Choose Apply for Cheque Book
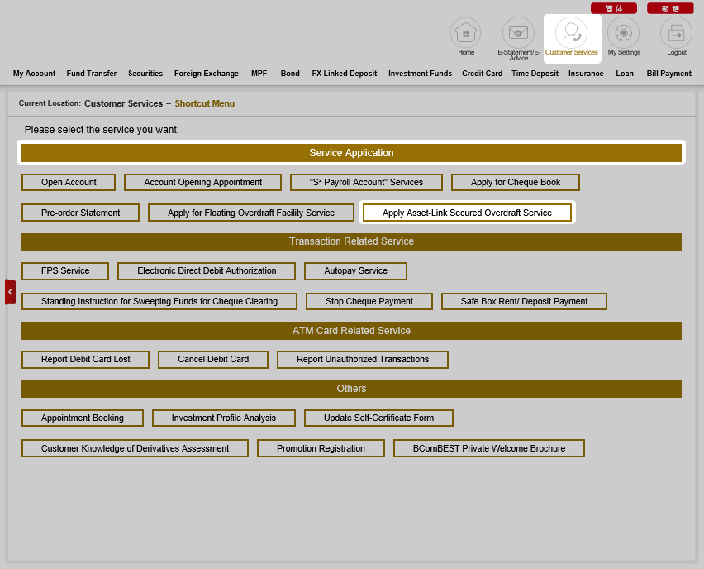Screen dimensions: 704x569 tap(515, 183)
